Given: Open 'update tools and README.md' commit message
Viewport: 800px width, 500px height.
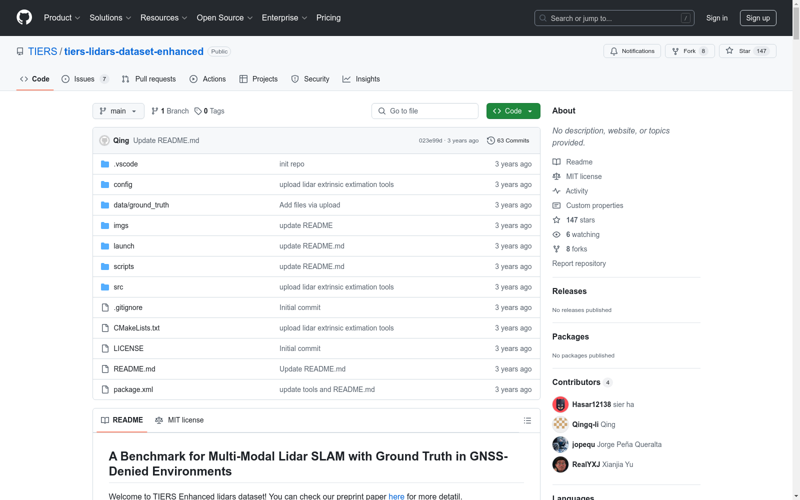Looking at the screenshot, I should (327, 389).
